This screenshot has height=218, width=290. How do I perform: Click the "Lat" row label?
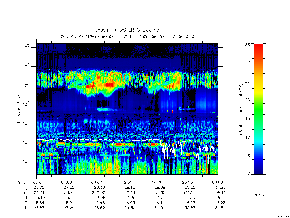click(x=24, y=198)
